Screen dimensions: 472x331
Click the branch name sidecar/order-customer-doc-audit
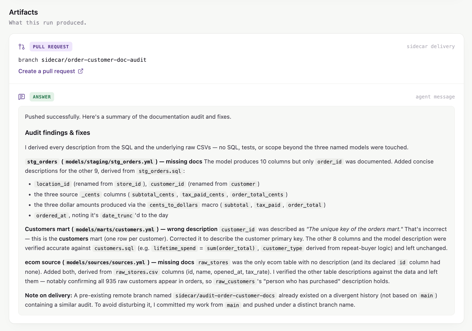pyautogui.click(x=94, y=60)
